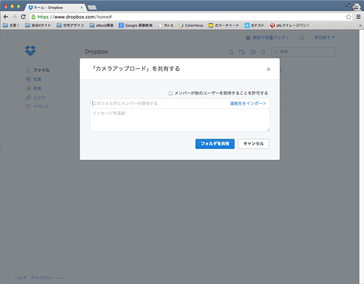The height and width of the screenshot is (284, 364).
Task: Click the IEテスト bookmark
Action: [x=255, y=25]
